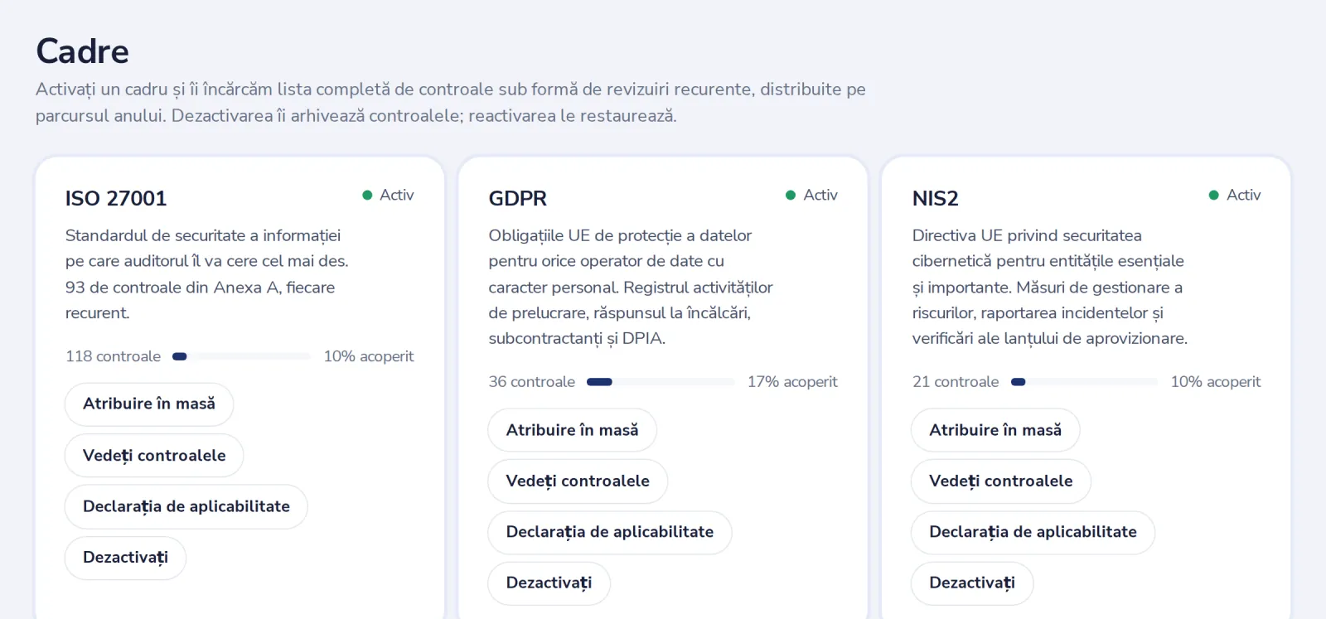Deactivate the NIS2 framework
1326x619 pixels.
pos(972,583)
